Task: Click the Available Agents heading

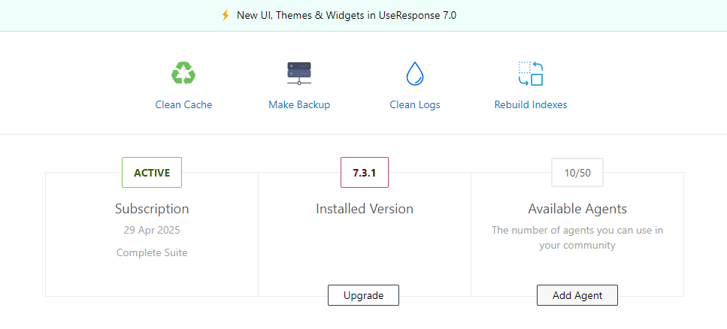Action: coord(577,209)
